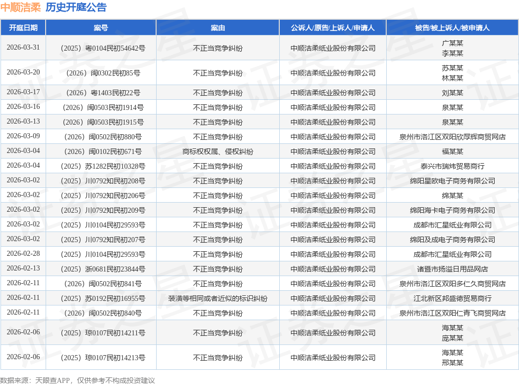The width and height of the screenshot is (519, 385).
Task: Select case number 川0792知民初208号
Action: (103, 181)
